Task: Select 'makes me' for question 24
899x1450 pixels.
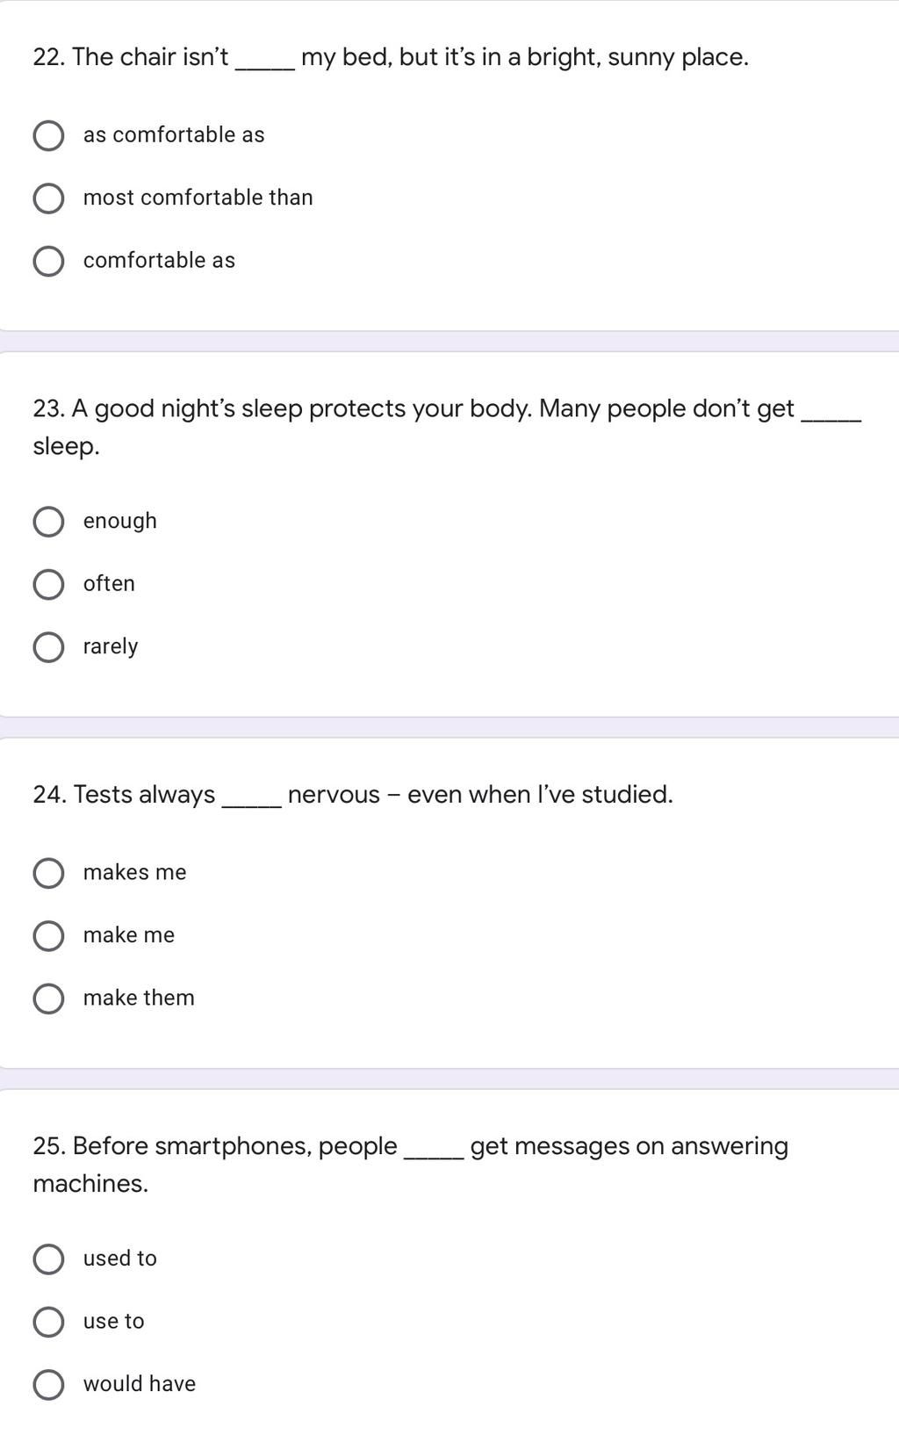Action: point(48,873)
